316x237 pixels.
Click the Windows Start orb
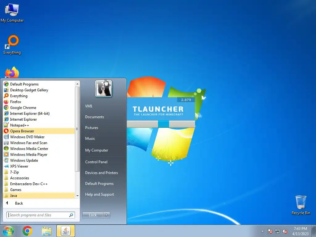pos(8,231)
